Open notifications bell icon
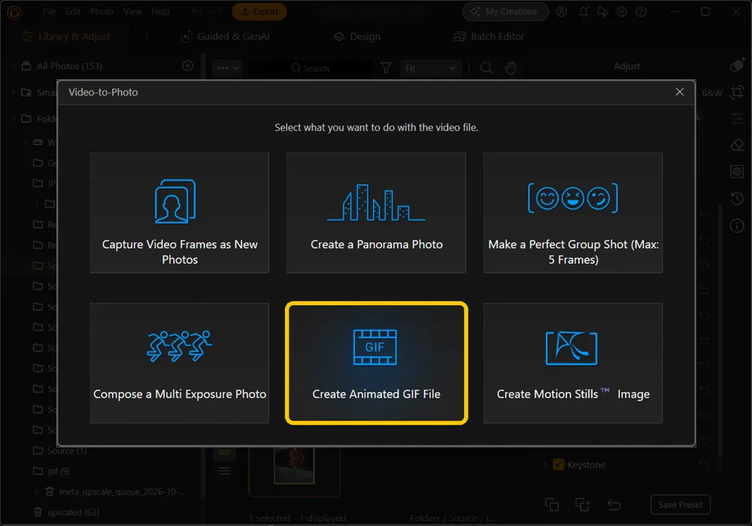 584,11
